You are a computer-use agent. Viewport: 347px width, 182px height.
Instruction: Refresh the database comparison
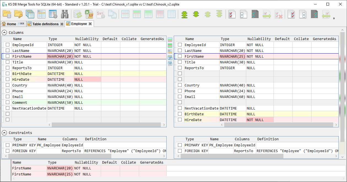[77, 14]
